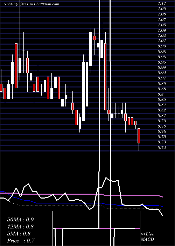Click the 0.84 price level label
Image resolution: width=175 pixels, height=246 pixels.
[162, 105]
